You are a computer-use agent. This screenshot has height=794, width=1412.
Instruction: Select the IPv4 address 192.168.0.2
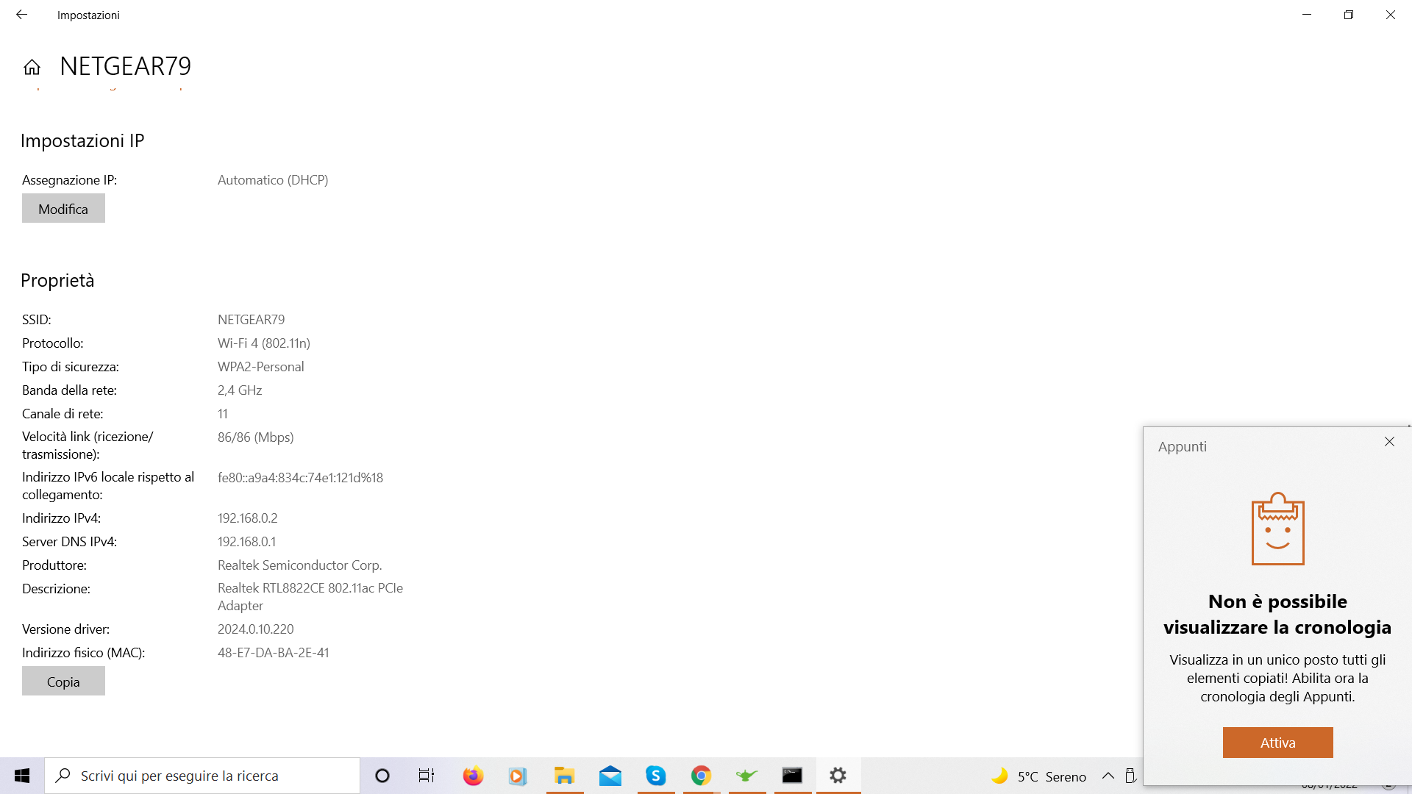248,518
